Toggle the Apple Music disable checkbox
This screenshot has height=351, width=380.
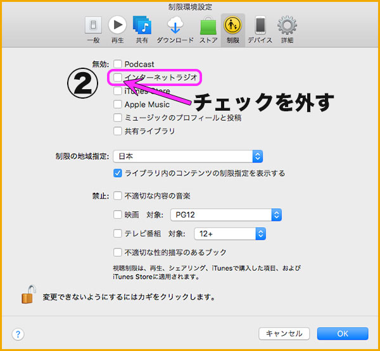click(118, 104)
